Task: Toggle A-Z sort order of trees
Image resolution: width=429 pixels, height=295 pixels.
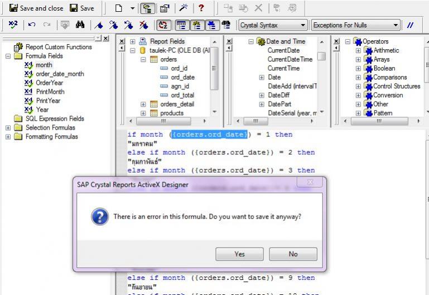Action: 163,25
